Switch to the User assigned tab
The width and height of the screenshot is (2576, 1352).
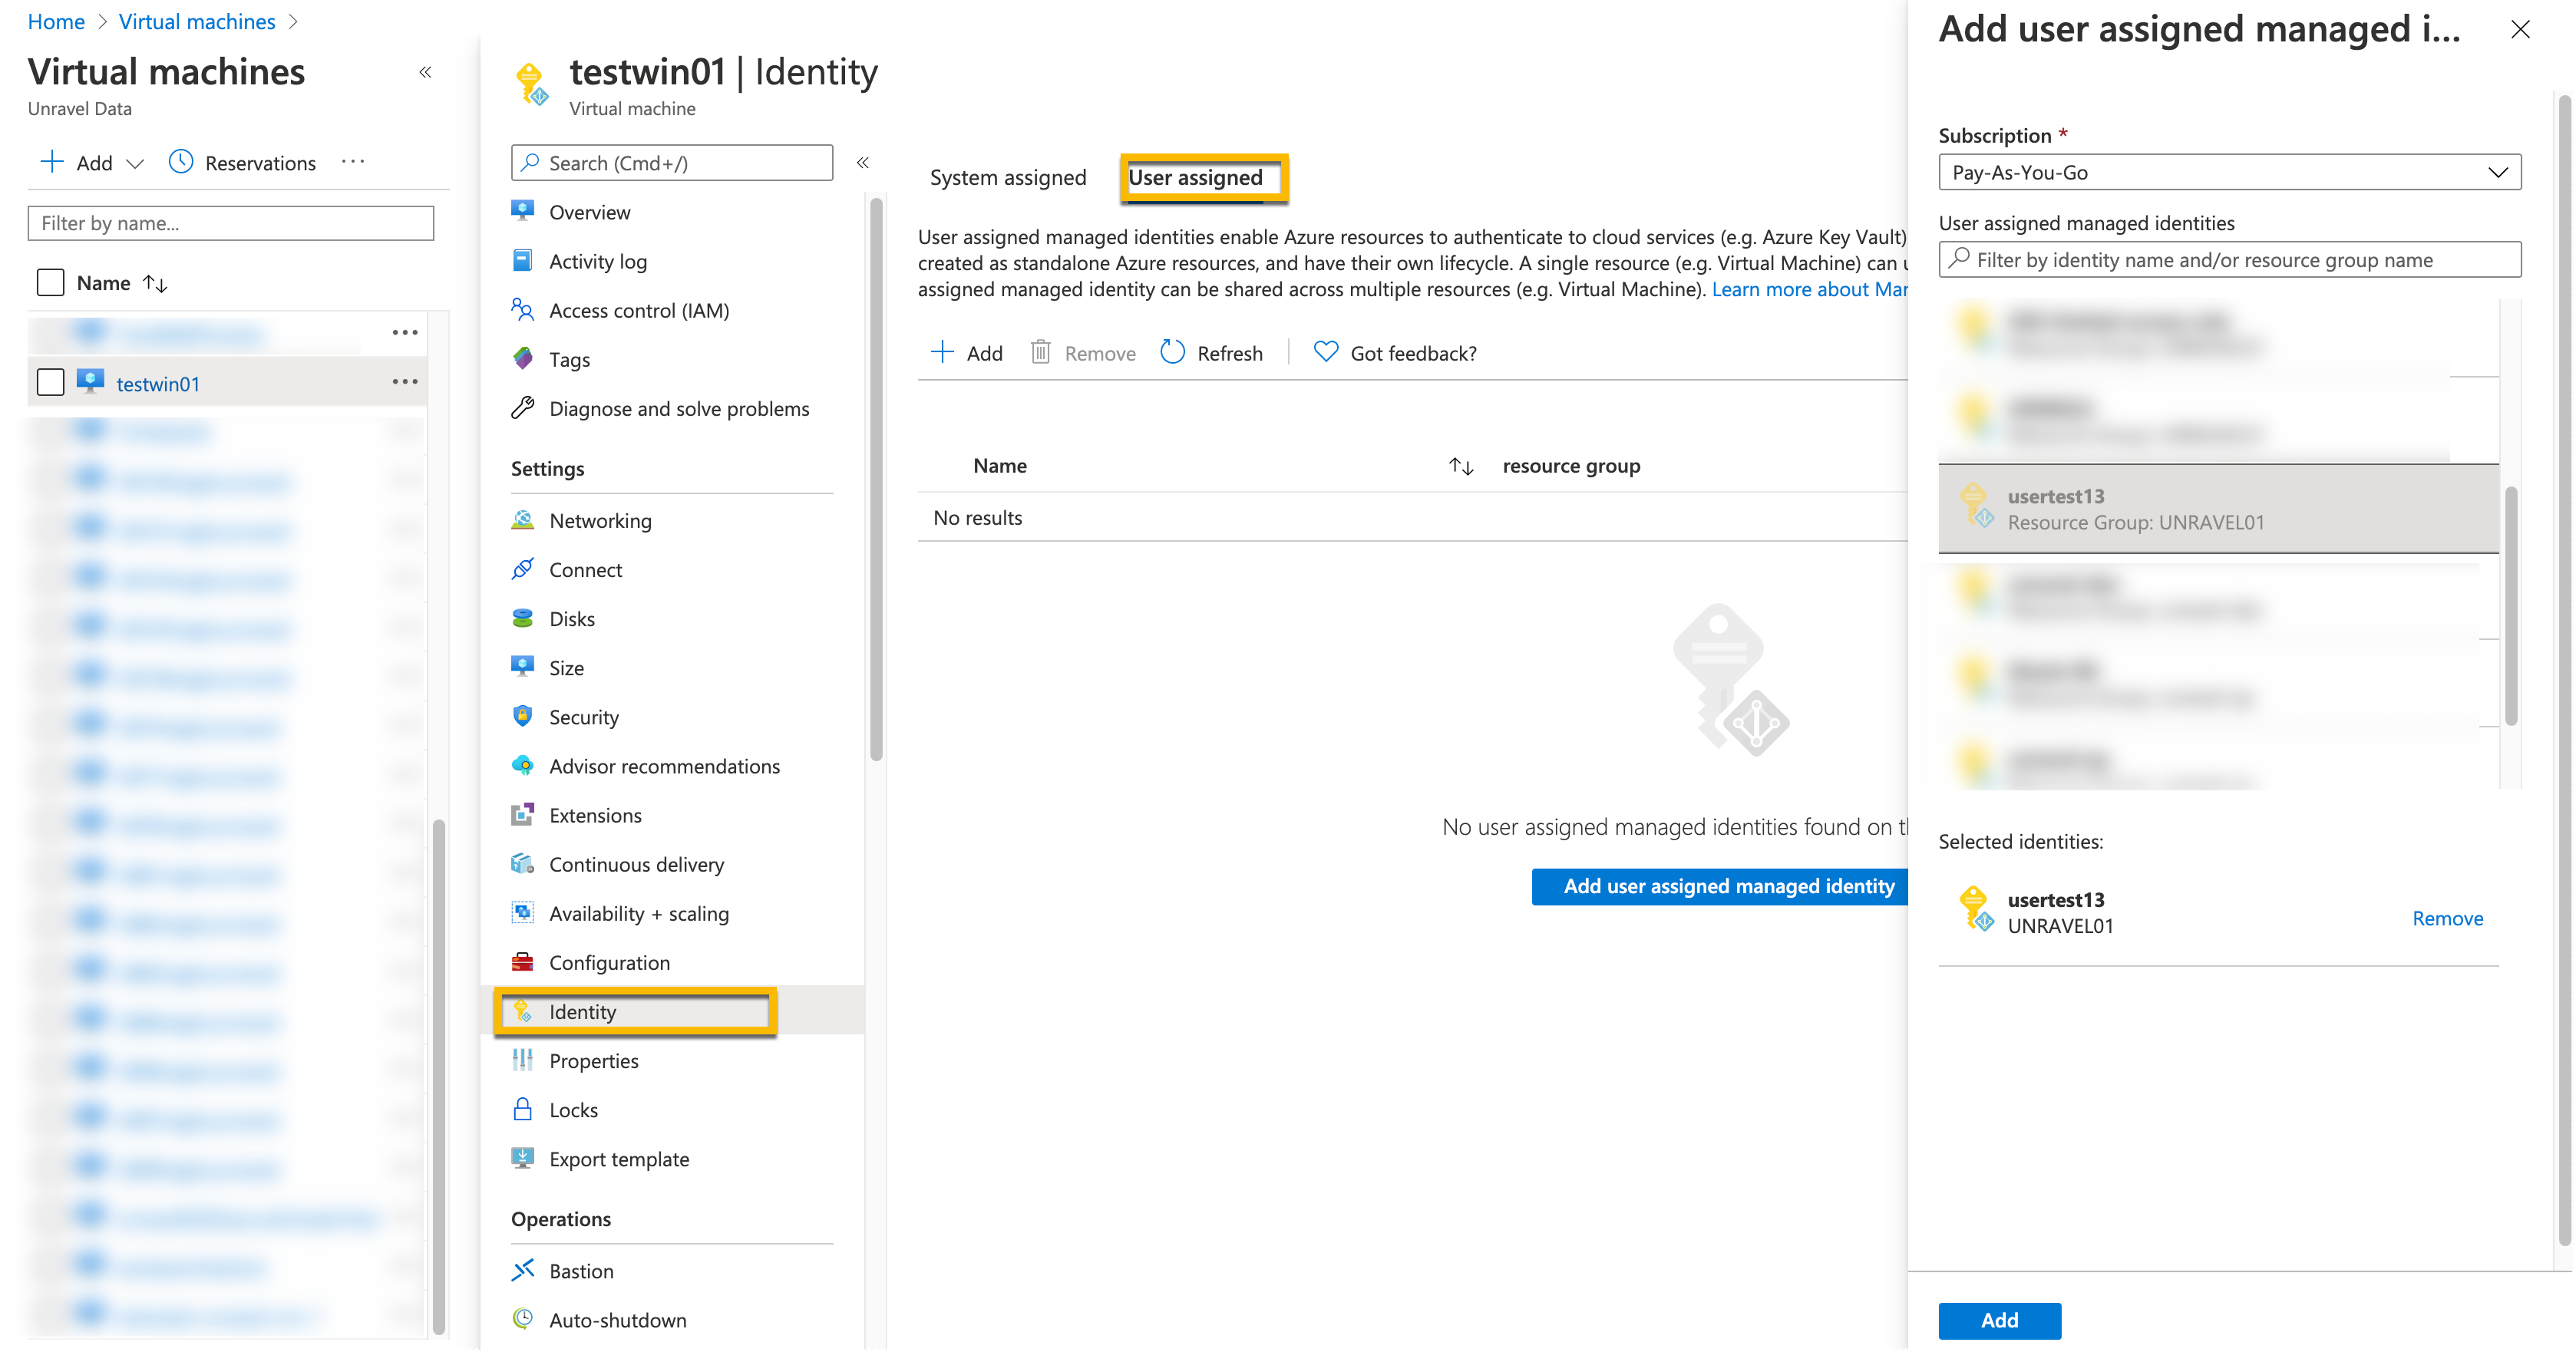click(1196, 177)
